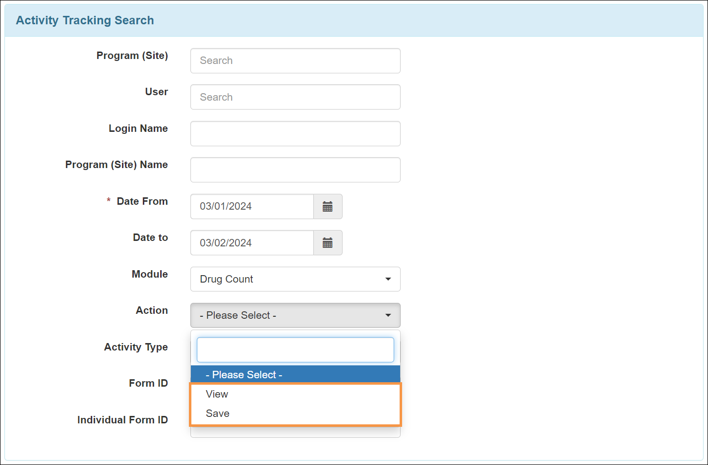Open the Date to calendar picker
The height and width of the screenshot is (465, 708).
[328, 243]
